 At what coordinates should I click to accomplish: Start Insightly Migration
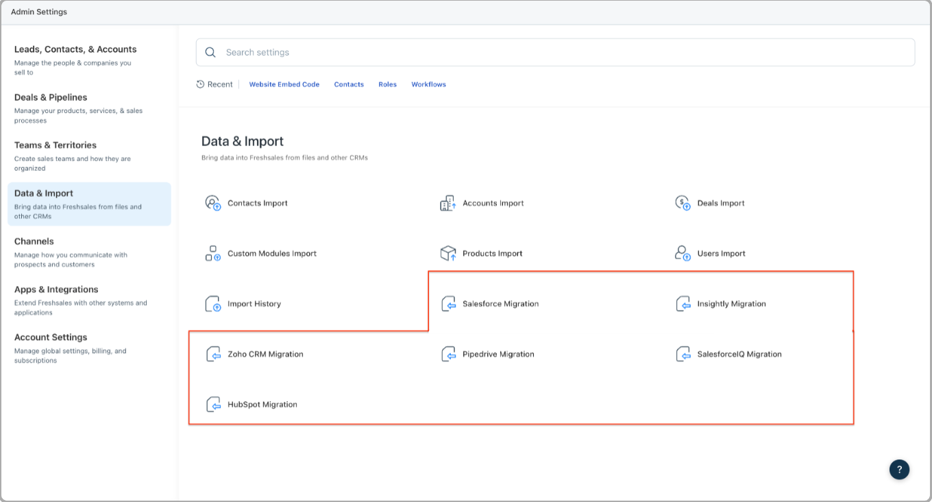732,304
